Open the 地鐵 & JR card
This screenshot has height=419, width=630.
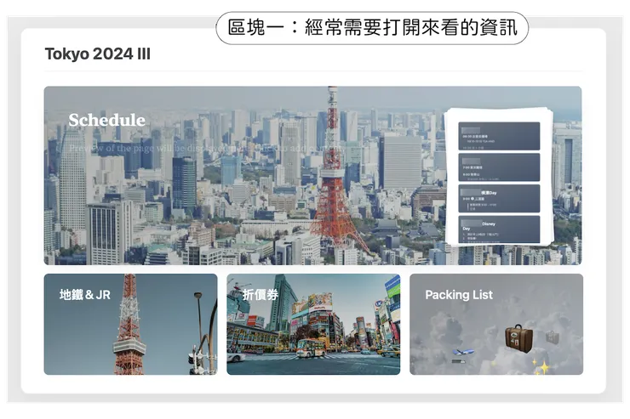click(130, 325)
